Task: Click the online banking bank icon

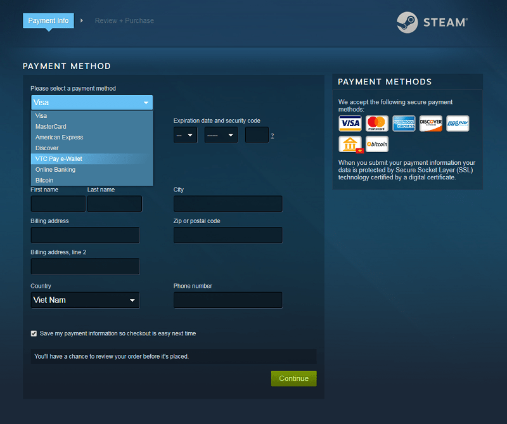Action: click(351, 145)
